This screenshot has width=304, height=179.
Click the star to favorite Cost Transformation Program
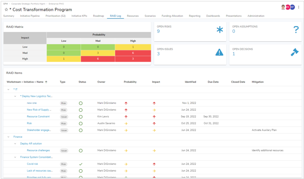6,9
